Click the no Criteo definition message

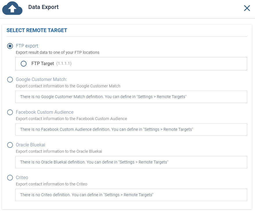point(87,195)
